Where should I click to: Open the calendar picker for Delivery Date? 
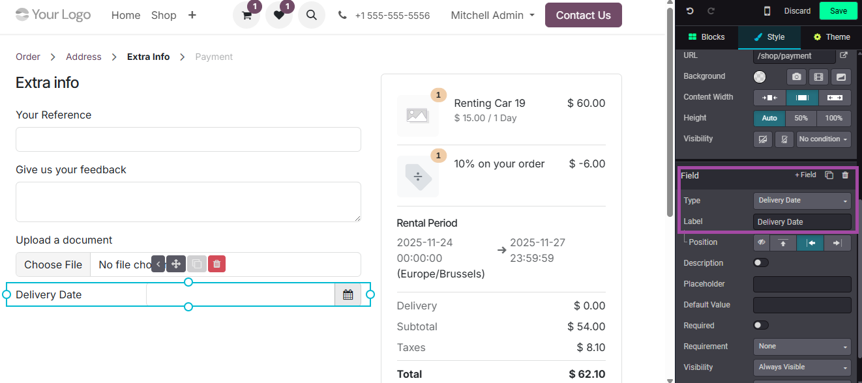[348, 295]
